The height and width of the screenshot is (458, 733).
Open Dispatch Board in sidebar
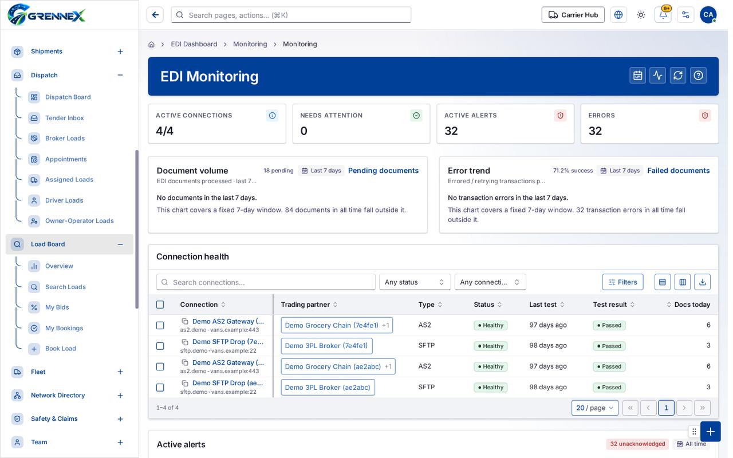pos(68,97)
